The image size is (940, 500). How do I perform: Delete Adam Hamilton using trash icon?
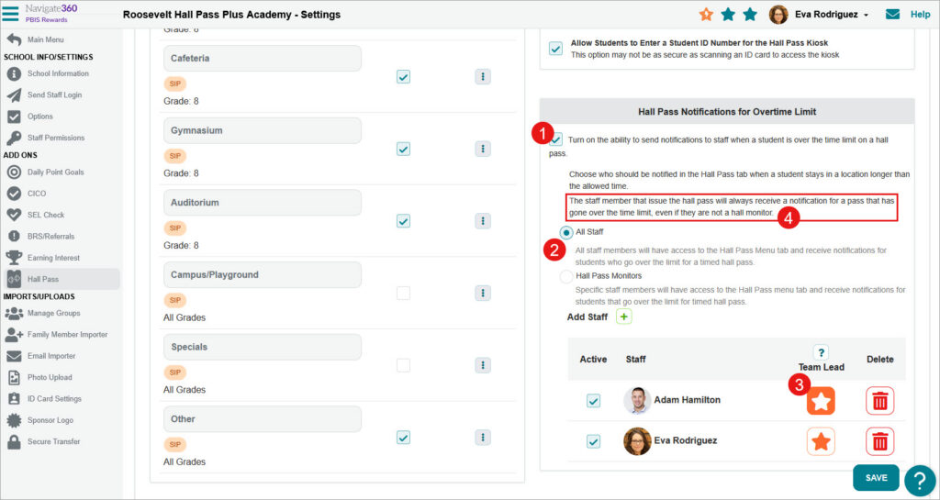879,401
